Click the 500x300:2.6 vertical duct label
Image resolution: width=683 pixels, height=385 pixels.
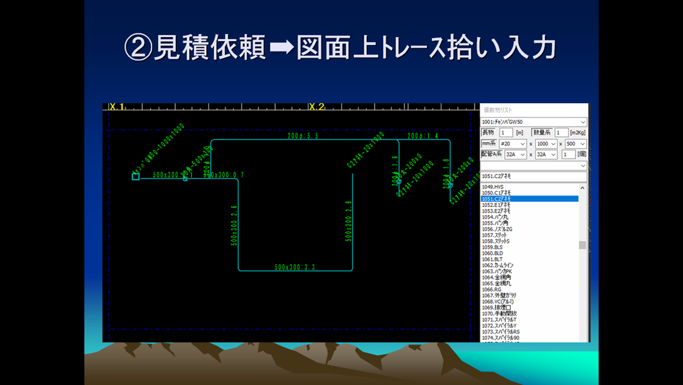pos(234,226)
